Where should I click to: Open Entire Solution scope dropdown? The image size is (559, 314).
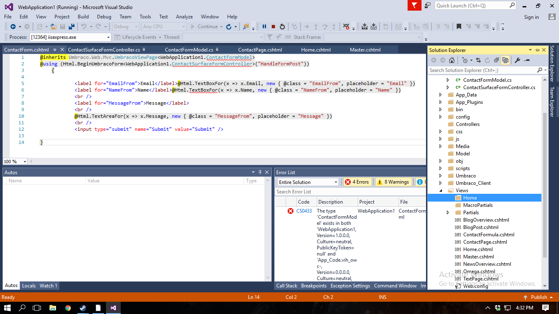tap(308, 182)
